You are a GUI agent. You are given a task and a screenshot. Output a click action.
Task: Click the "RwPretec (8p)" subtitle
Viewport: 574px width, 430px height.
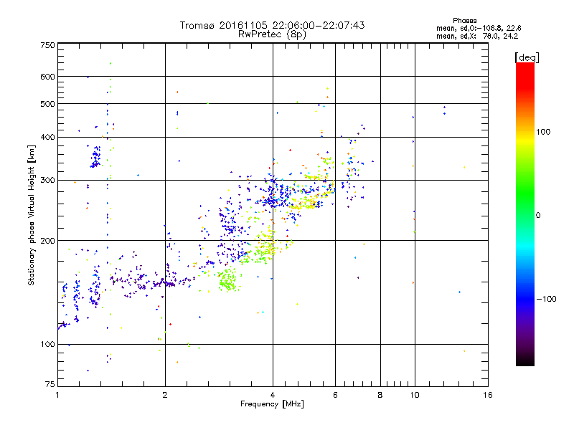[272, 34]
